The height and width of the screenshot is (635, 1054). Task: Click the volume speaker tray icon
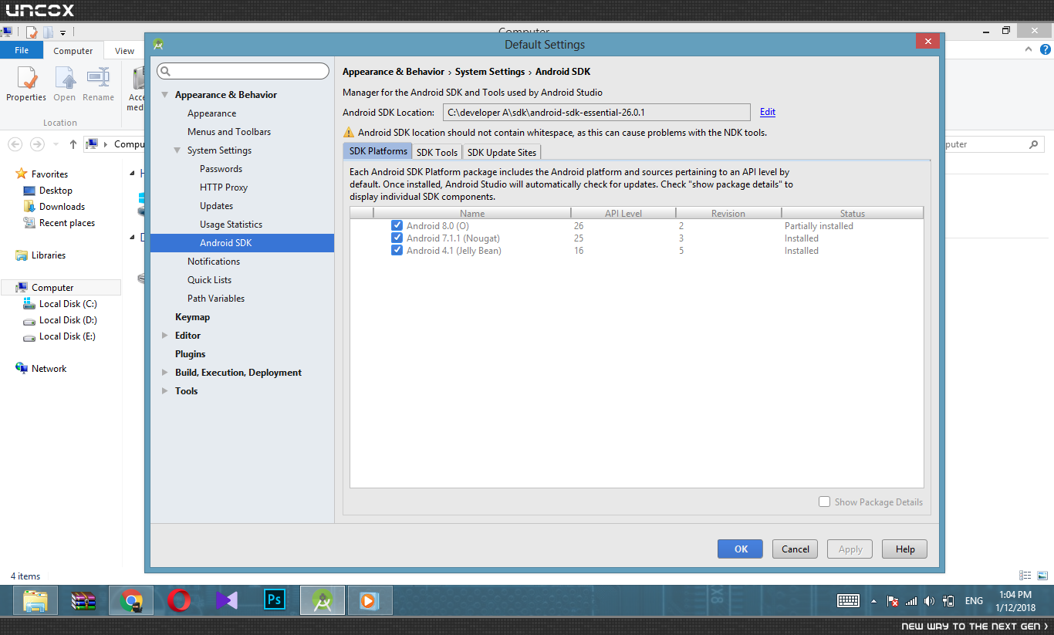pos(929,601)
